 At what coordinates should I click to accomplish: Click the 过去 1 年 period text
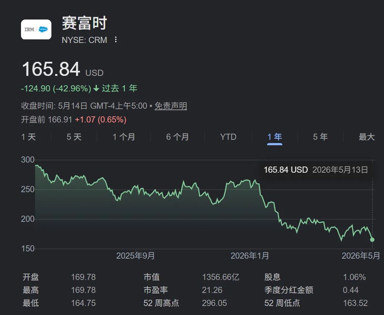119,88
